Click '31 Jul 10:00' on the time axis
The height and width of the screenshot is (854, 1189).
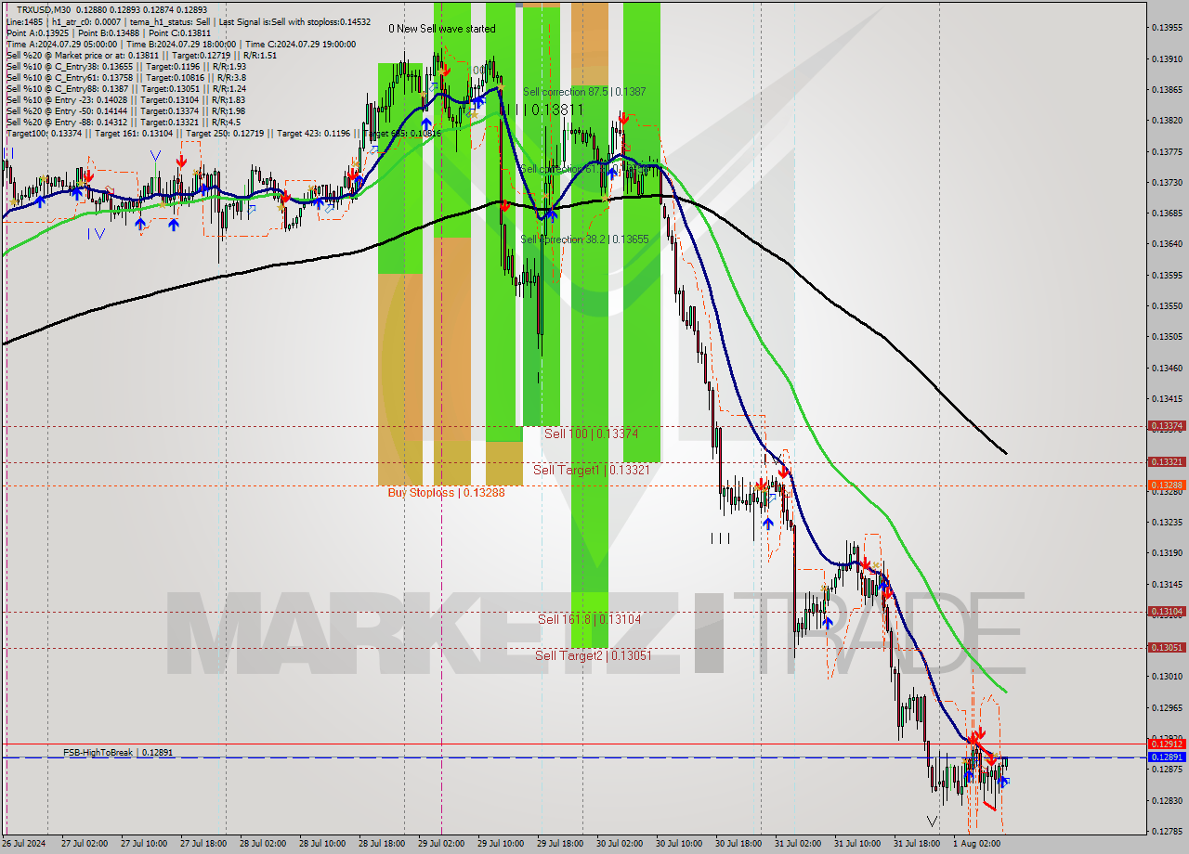(x=856, y=844)
